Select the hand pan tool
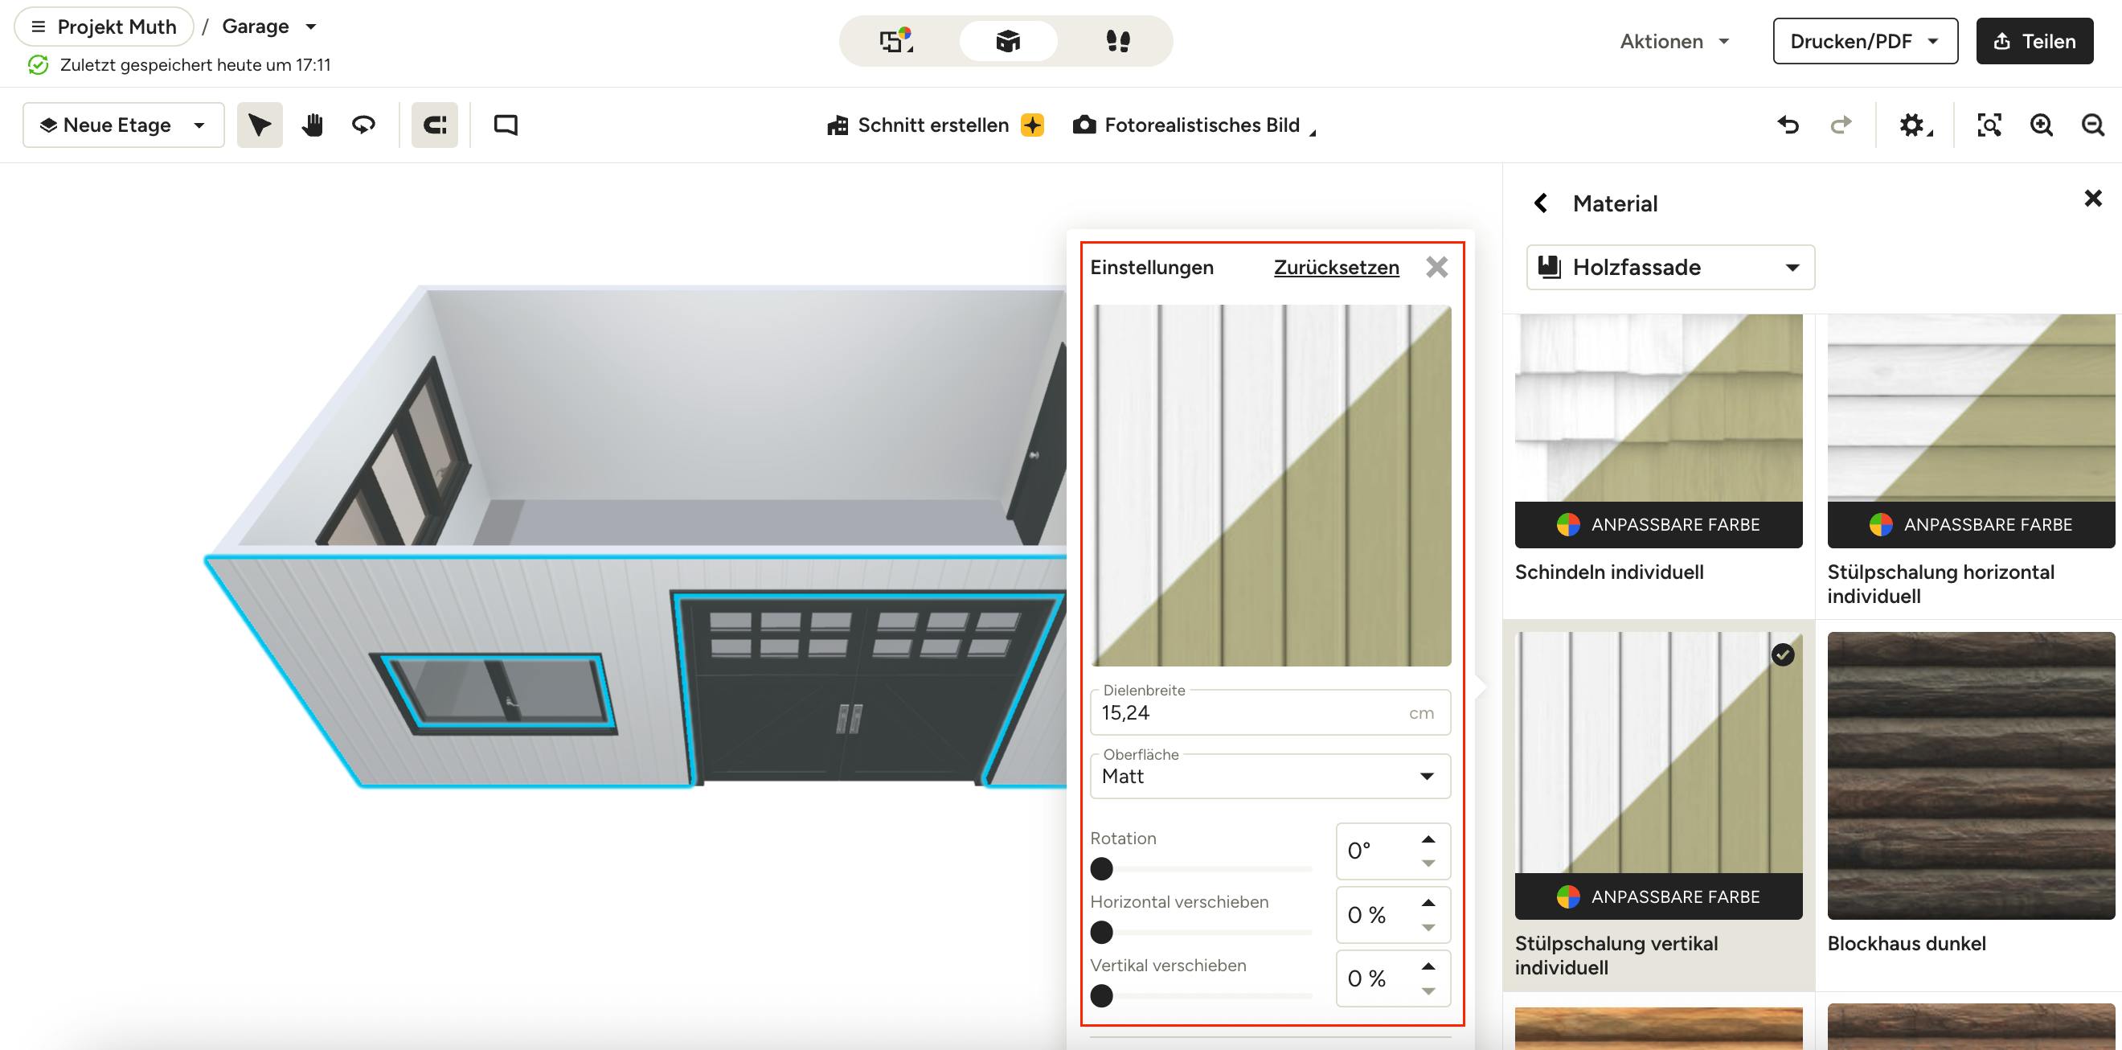The image size is (2122, 1050). tap(312, 125)
